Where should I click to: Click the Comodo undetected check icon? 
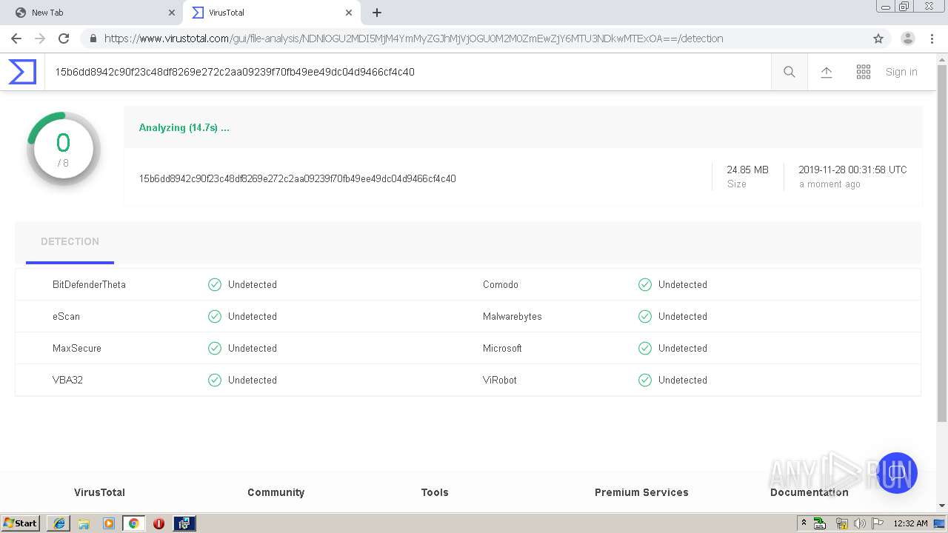[645, 284]
